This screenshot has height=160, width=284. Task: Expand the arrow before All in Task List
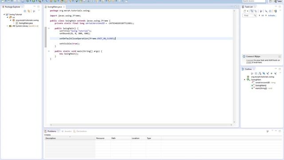(259, 16)
